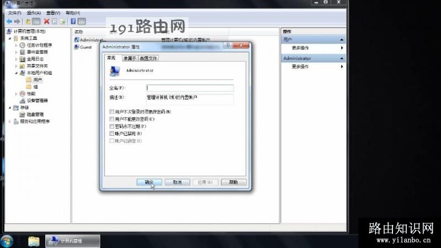Viewport: 441px width, 248px height.
Task: Collapse the 存储 node arrow
Action: point(10,107)
